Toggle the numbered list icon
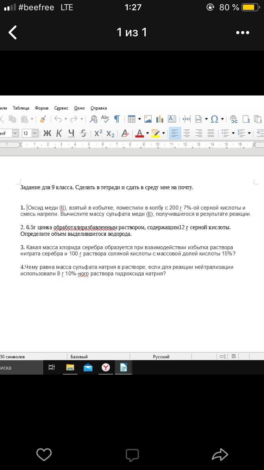 click(241, 133)
